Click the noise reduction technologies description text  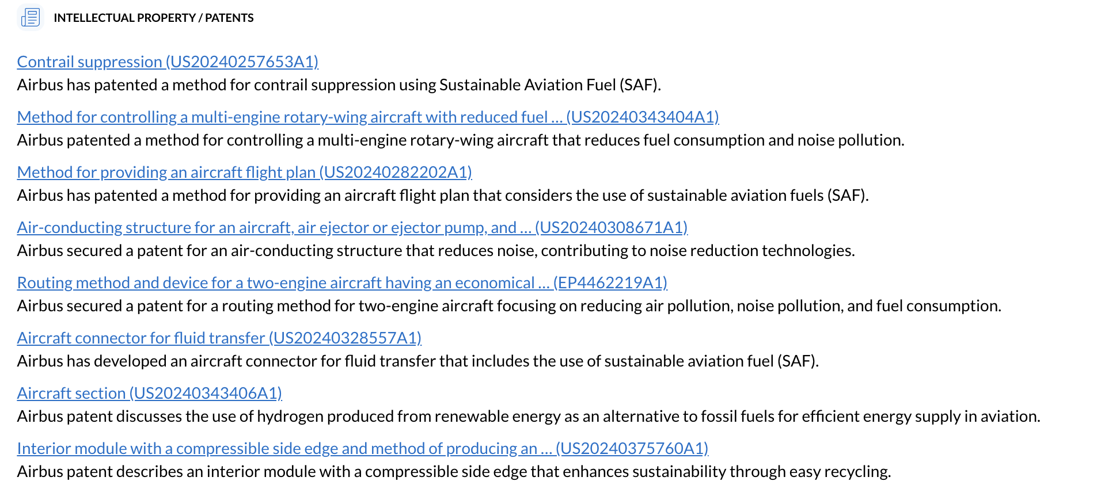pos(435,250)
